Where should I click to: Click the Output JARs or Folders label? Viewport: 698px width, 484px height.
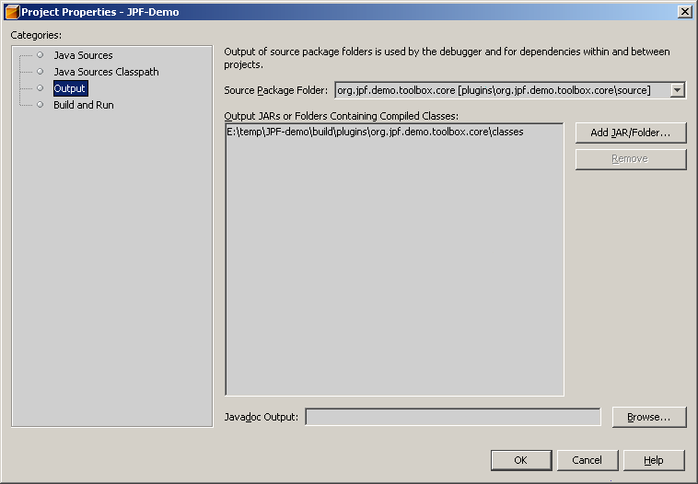click(341, 116)
